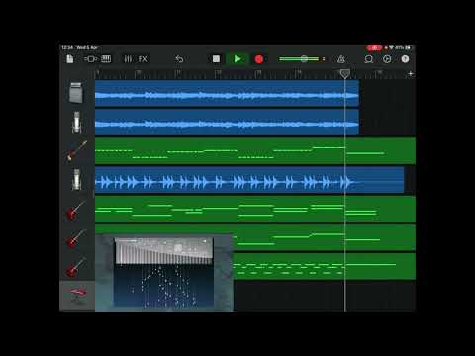Select the second microphone track header
The width and height of the screenshot is (475, 356).
[76, 180]
